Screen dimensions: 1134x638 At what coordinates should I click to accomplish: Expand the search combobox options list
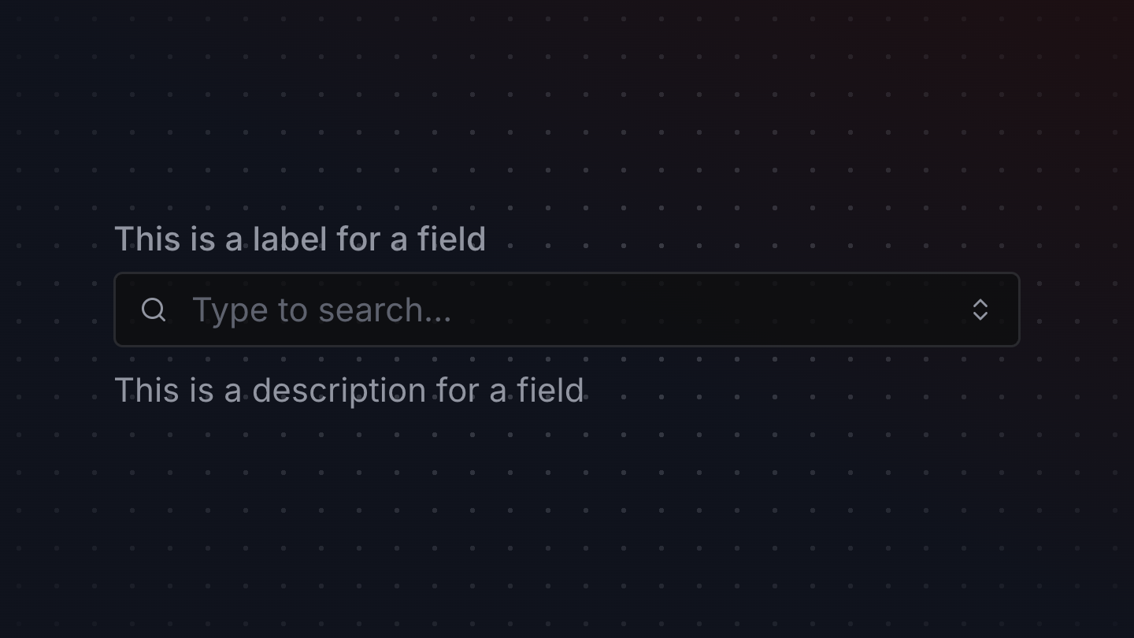[x=980, y=310]
